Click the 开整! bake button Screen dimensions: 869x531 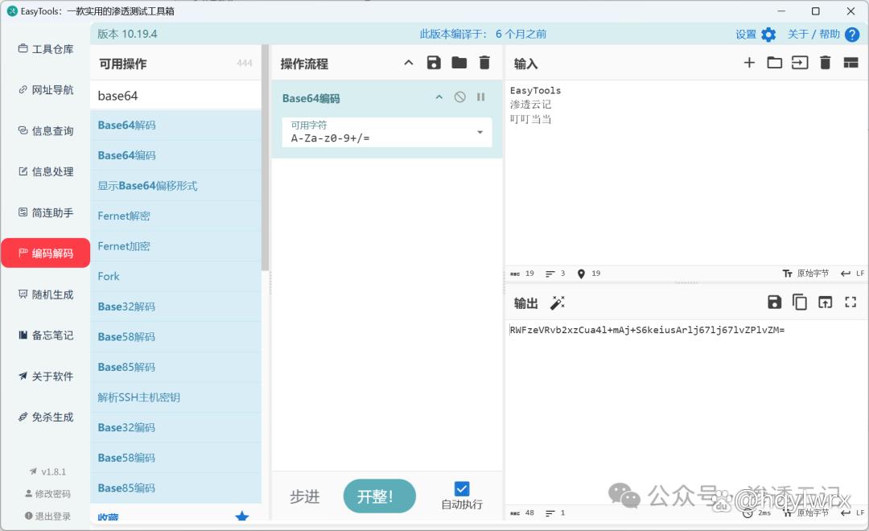tap(379, 496)
